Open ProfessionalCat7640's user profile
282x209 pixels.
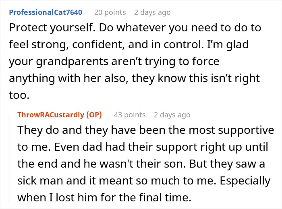click(46, 12)
